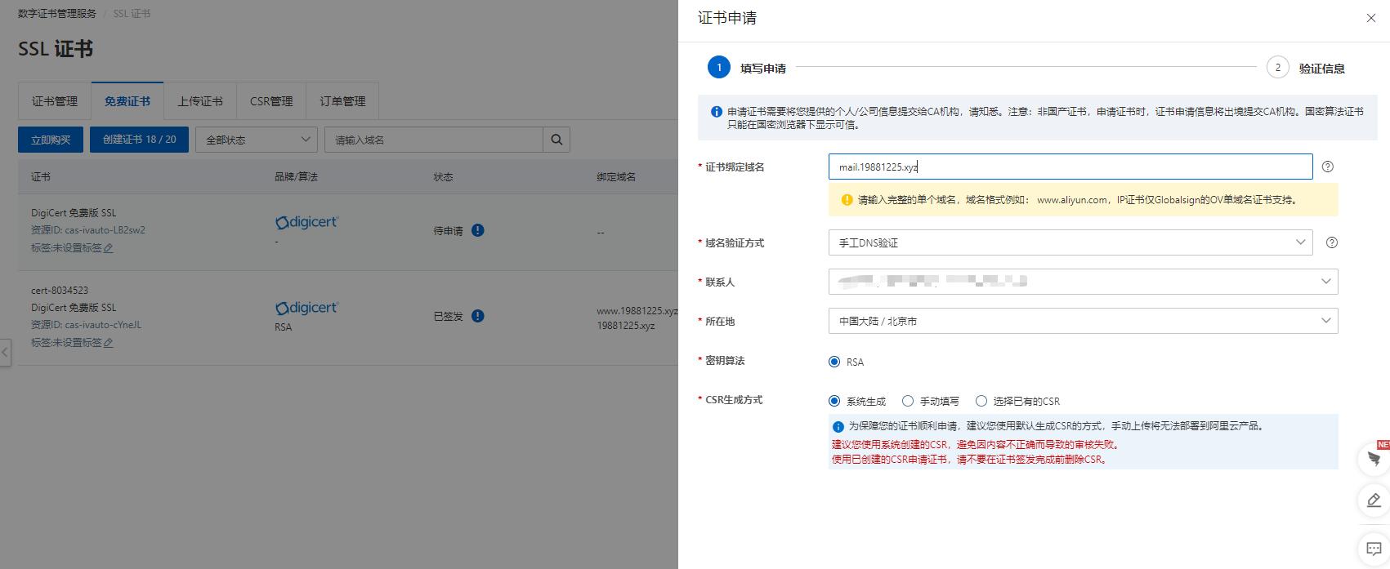Click the warning icon in domain hint
This screenshot has width=1390, height=569.
[x=847, y=199]
